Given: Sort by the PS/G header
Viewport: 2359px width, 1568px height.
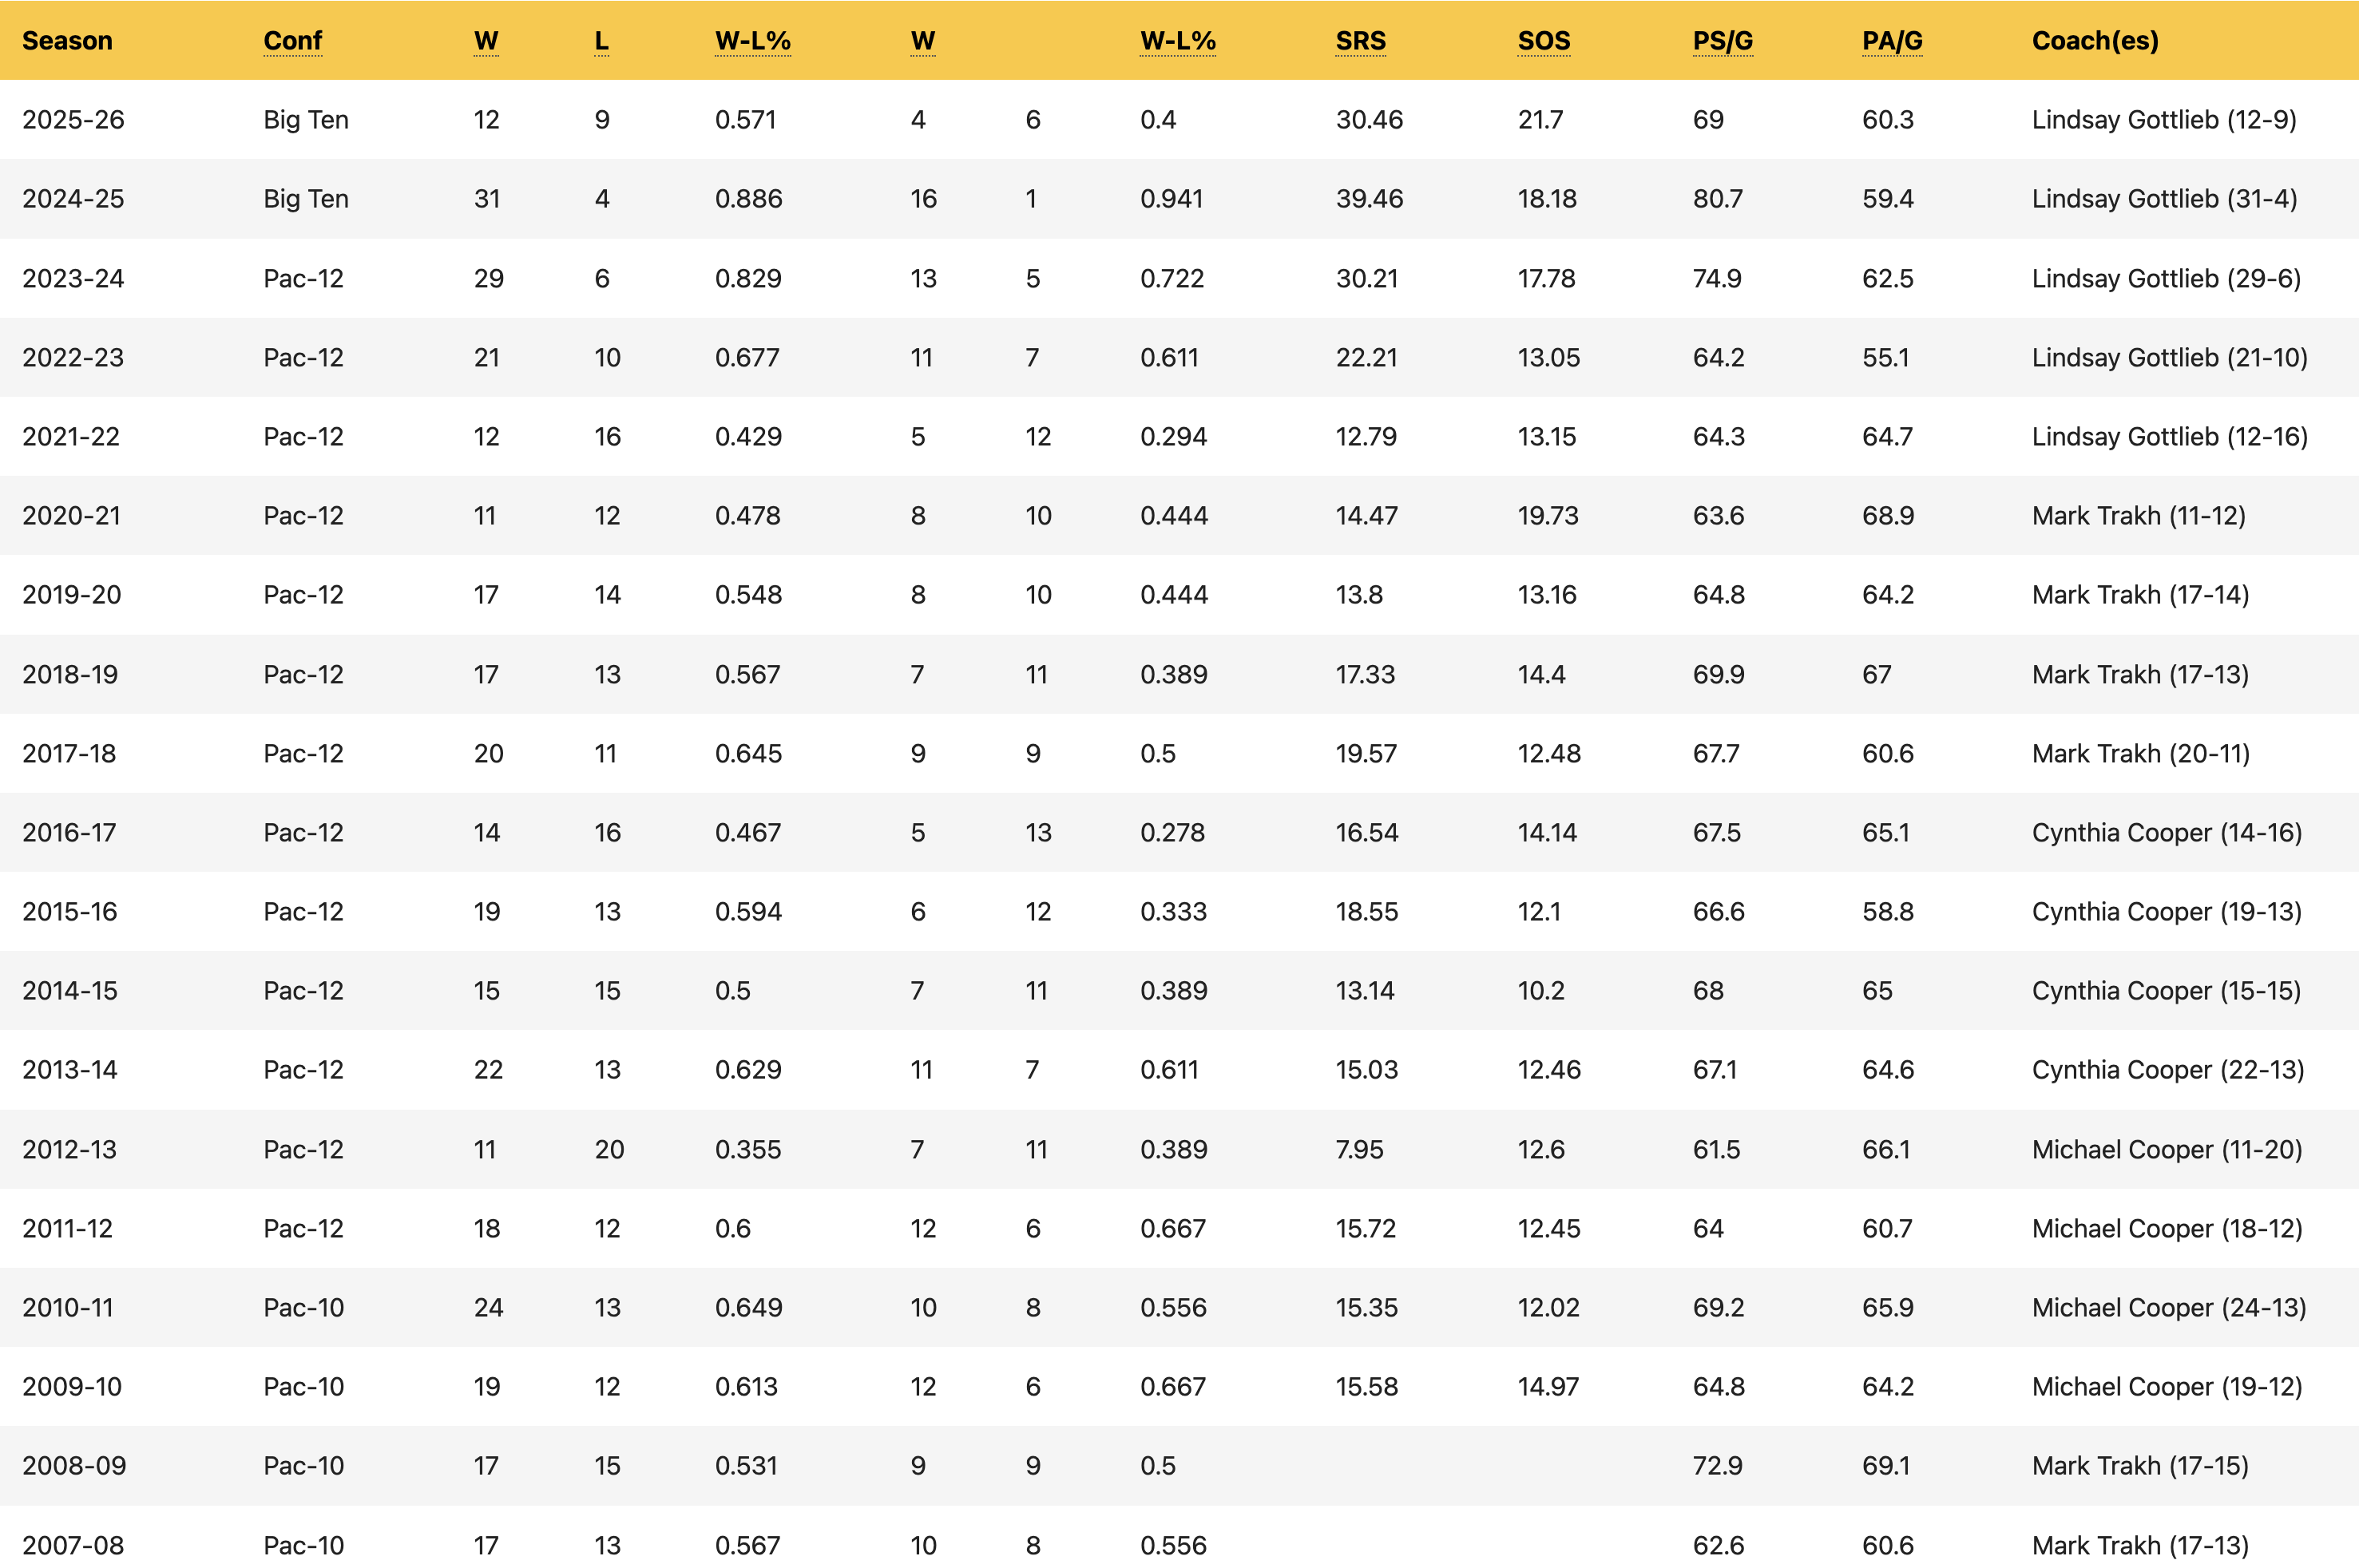Looking at the screenshot, I should point(1722,41).
